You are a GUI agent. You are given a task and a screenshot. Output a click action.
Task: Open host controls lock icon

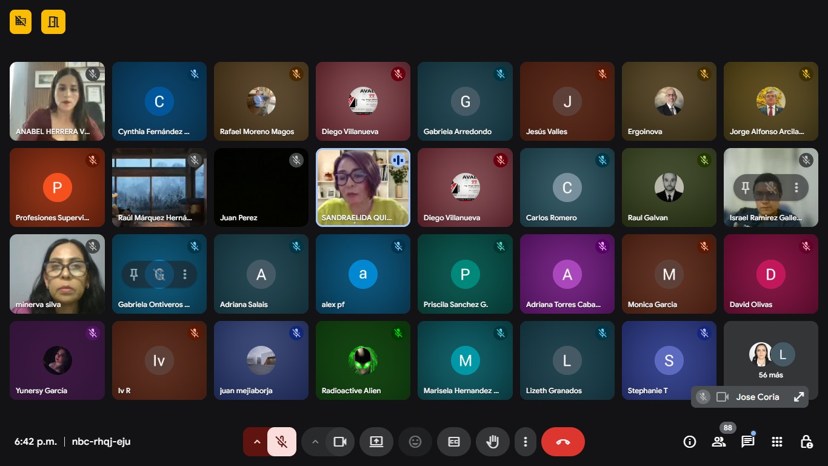[x=806, y=442]
